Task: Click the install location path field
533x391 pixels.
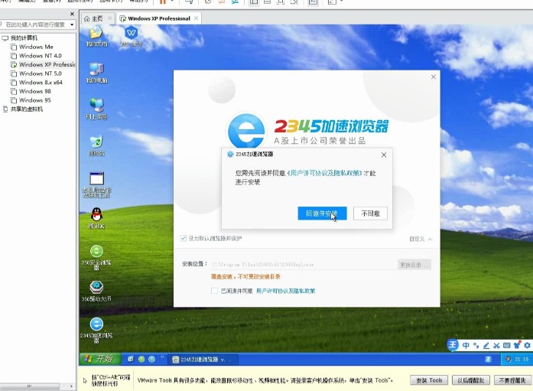Action: 304,265
